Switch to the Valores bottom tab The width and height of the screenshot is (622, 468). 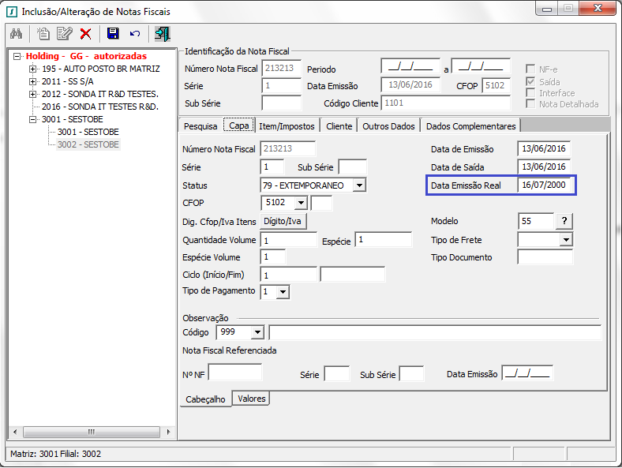(x=252, y=399)
